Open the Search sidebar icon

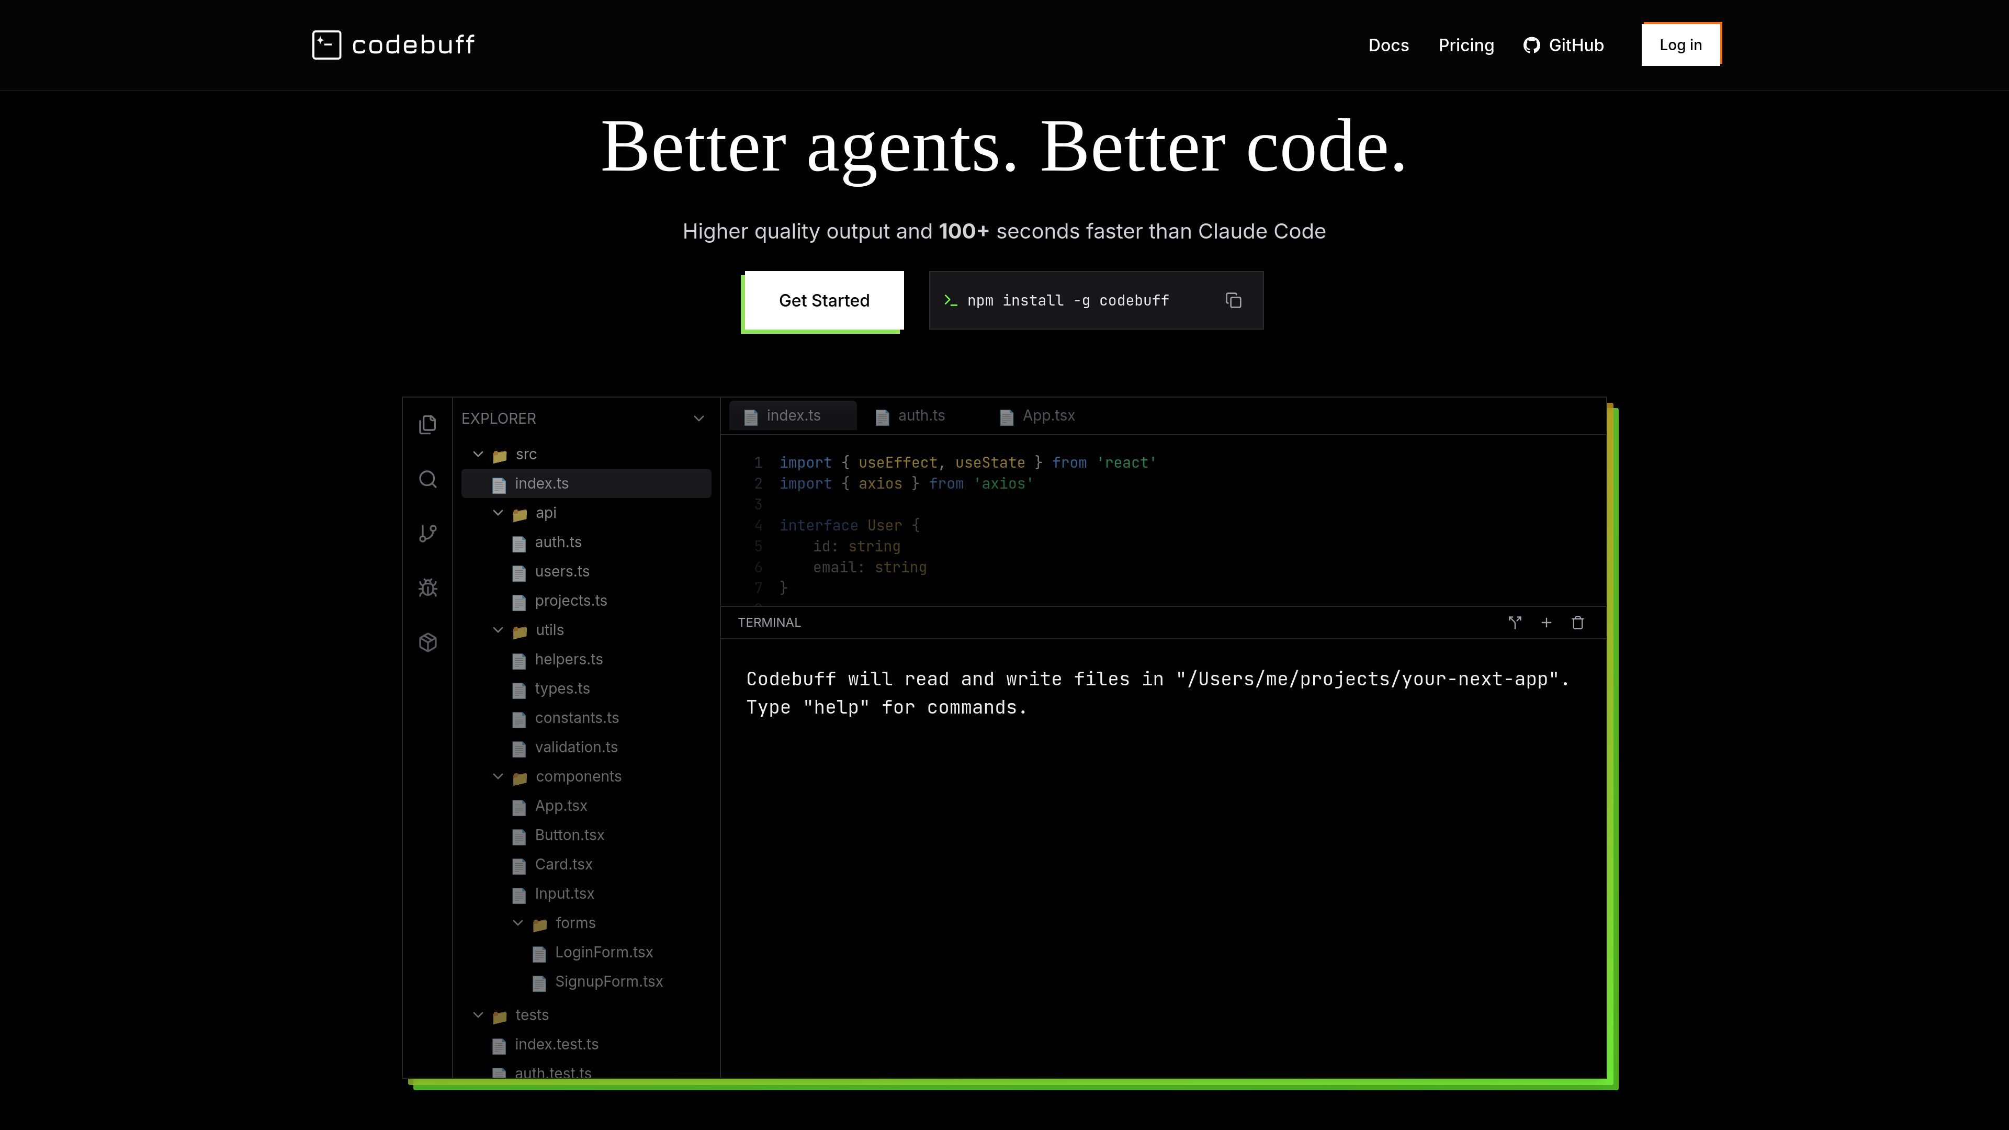coord(427,479)
